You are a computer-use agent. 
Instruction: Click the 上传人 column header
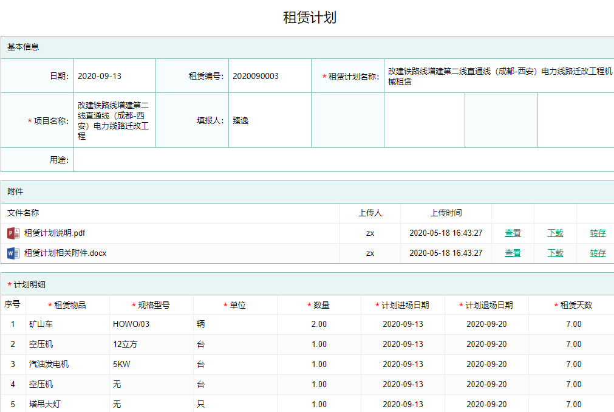pos(370,213)
